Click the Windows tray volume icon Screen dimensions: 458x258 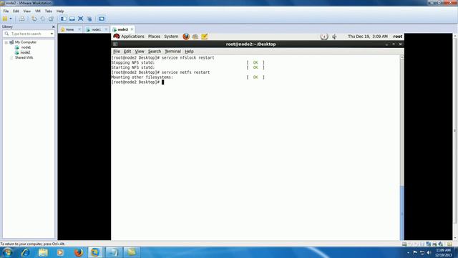(x=429, y=252)
